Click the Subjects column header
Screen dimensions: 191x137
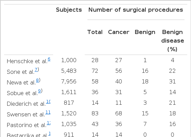pos(69,10)
